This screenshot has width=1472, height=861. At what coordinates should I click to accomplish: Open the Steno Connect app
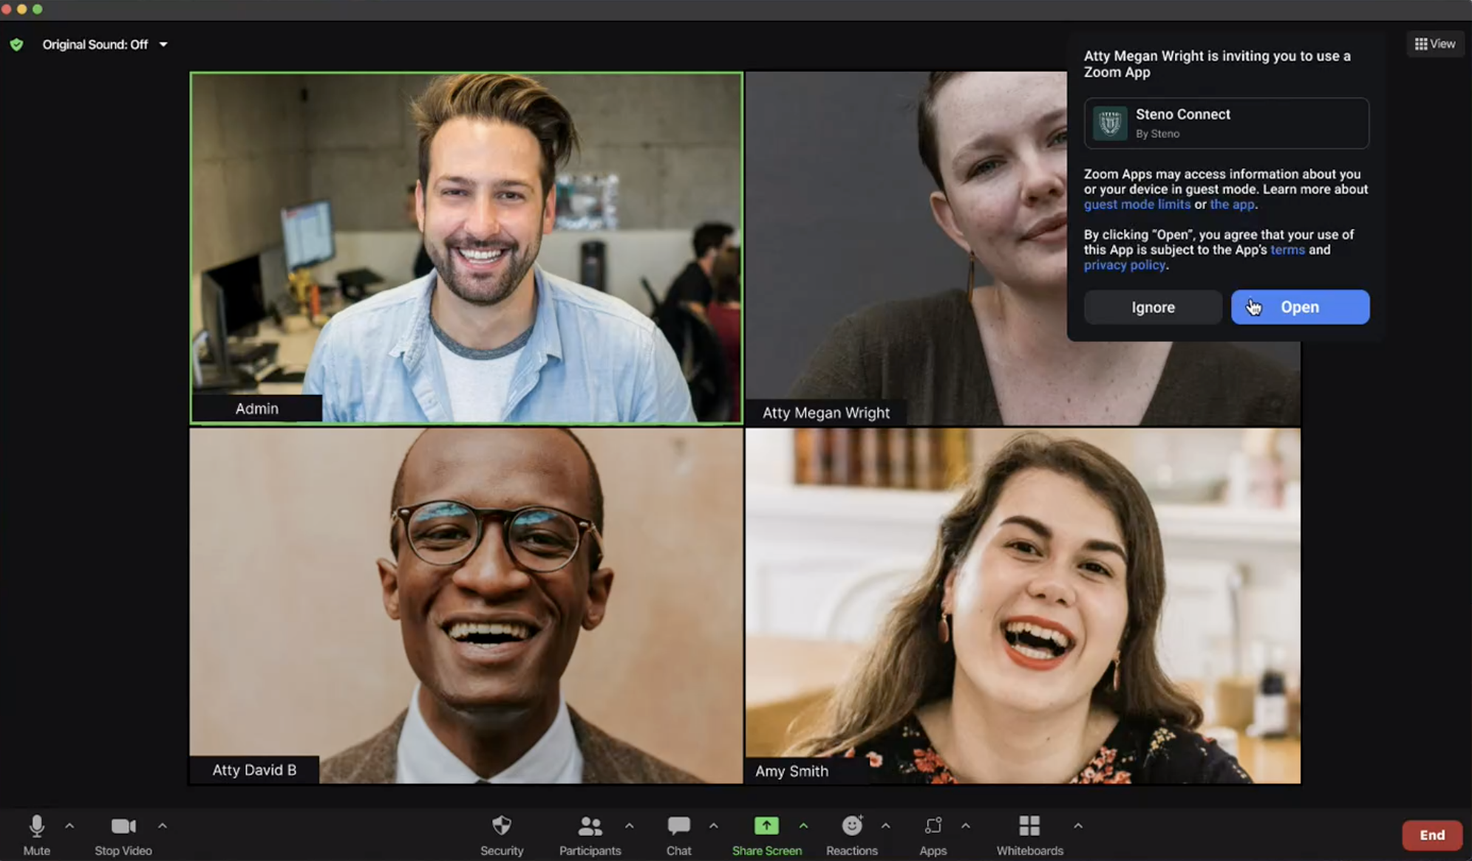coord(1300,306)
